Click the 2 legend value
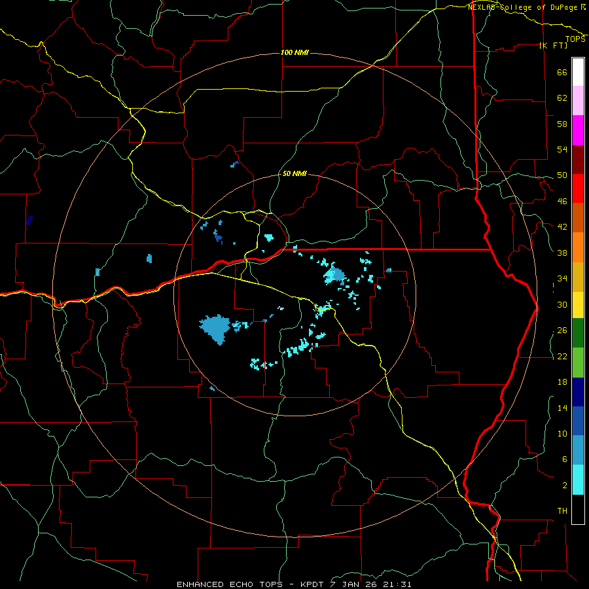Image resolution: width=589 pixels, height=589 pixels. [564, 486]
